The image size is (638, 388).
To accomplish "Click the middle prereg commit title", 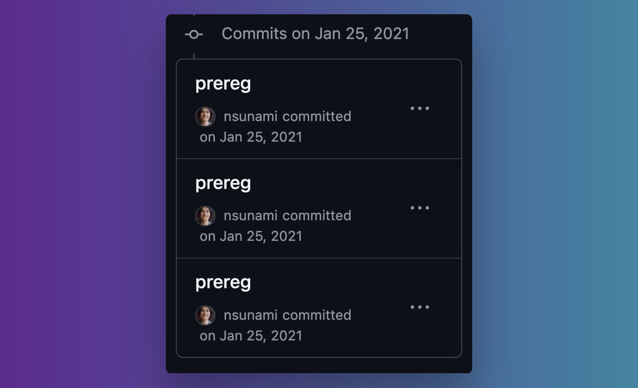I will pyautogui.click(x=223, y=182).
